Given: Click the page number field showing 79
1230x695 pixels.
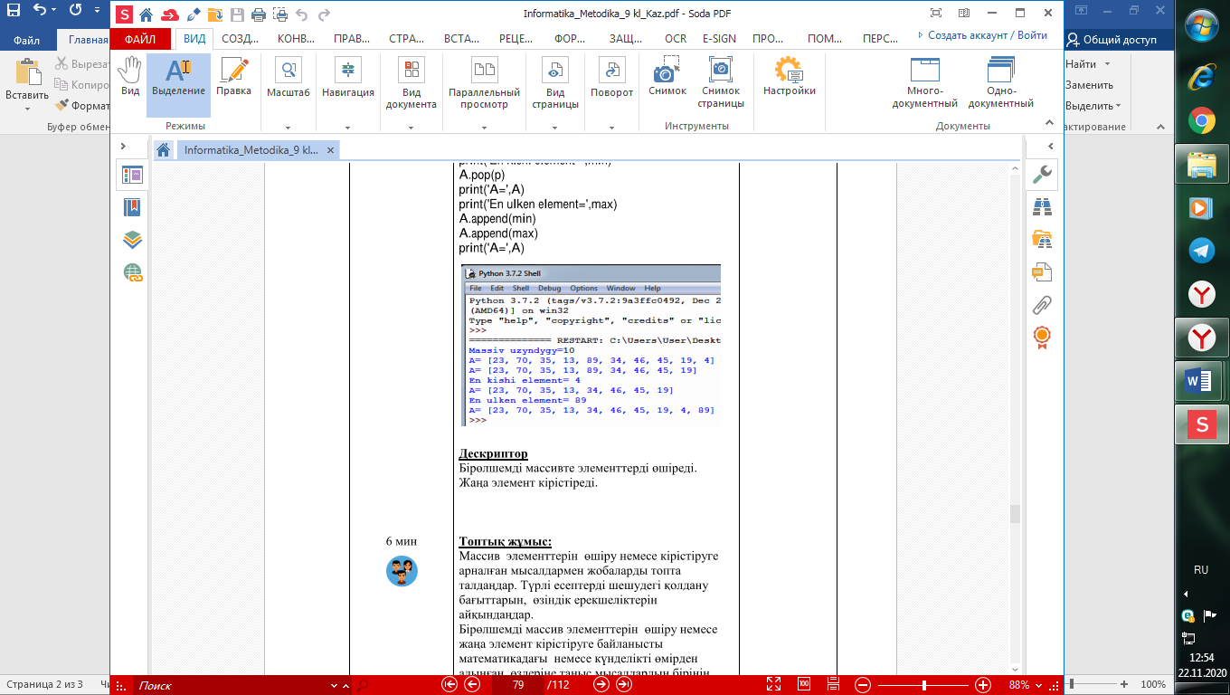Looking at the screenshot, I should point(518,685).
